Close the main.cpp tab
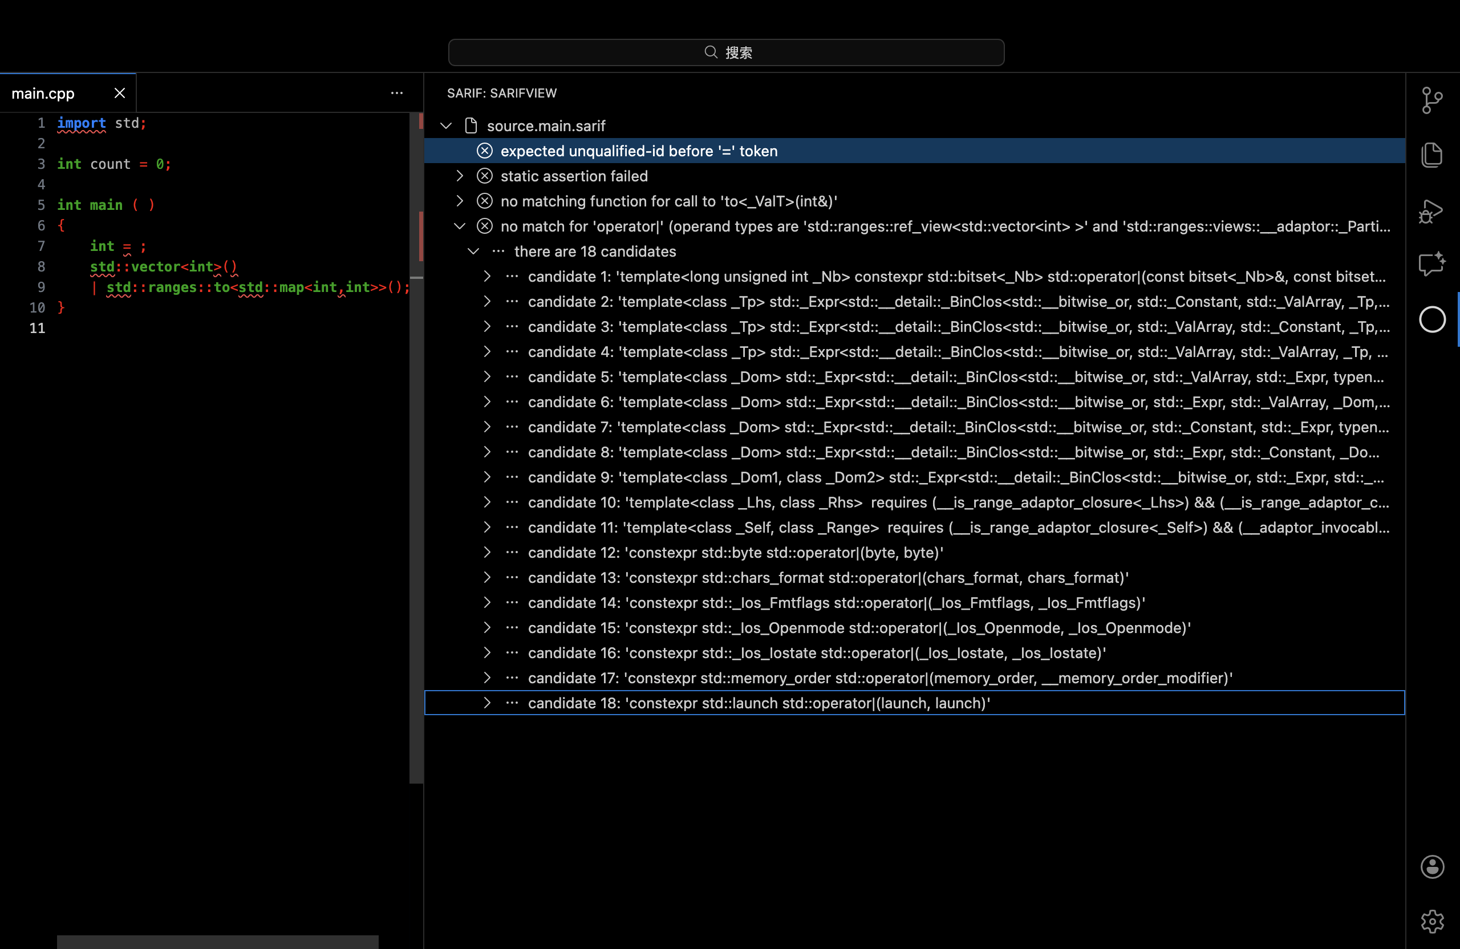Viewport: 1460px width, 949px height. click(x=120, y=93)
